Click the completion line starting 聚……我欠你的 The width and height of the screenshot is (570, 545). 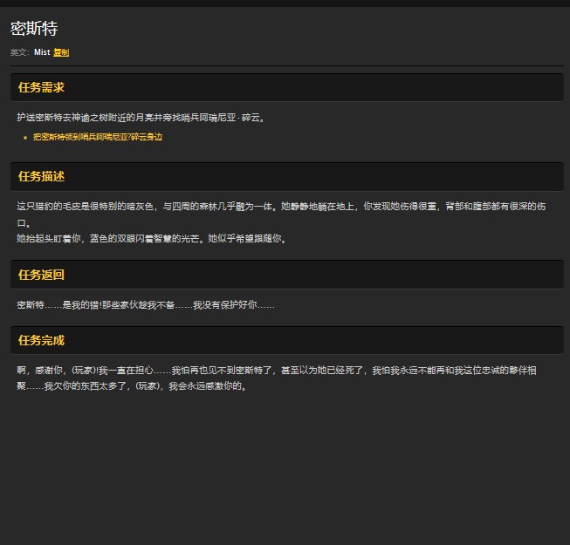(131, 386)
